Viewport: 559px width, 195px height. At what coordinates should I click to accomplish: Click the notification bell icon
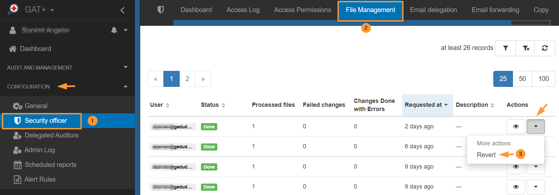point(114,30)
